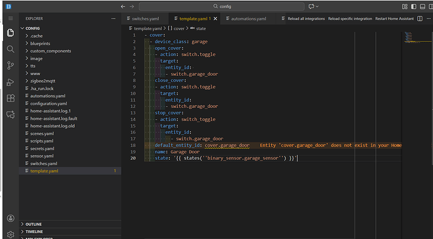Open the Manage gear icon
Viewport: 433px width, 239px height.
pos(11,235)
